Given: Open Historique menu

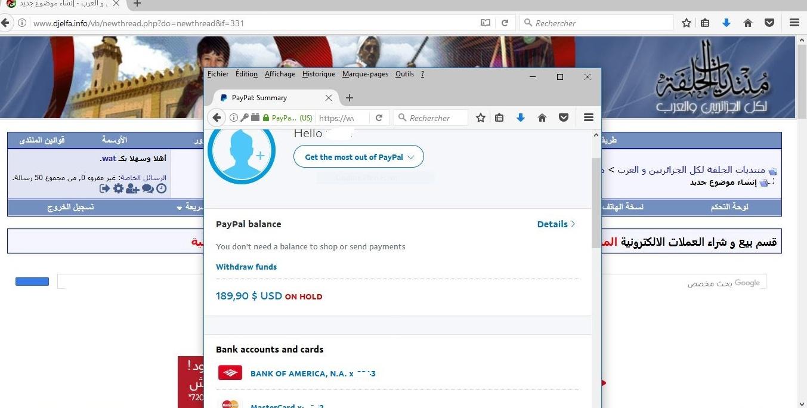Looking at the screenshot, I should [x=319, y=74].
